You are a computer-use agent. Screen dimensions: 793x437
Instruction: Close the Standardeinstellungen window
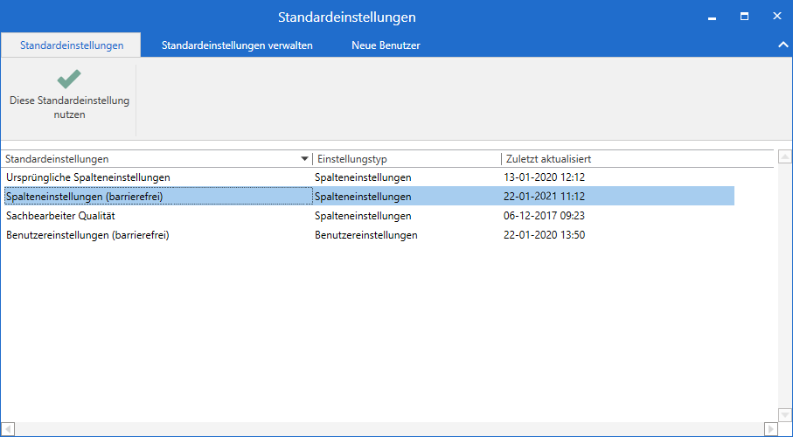(776, 17)
